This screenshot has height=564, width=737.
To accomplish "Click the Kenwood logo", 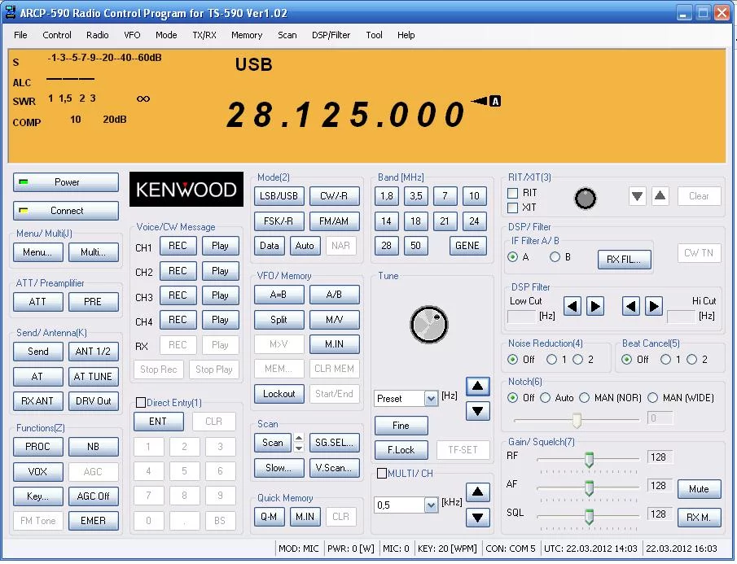I will pos(186,190).
